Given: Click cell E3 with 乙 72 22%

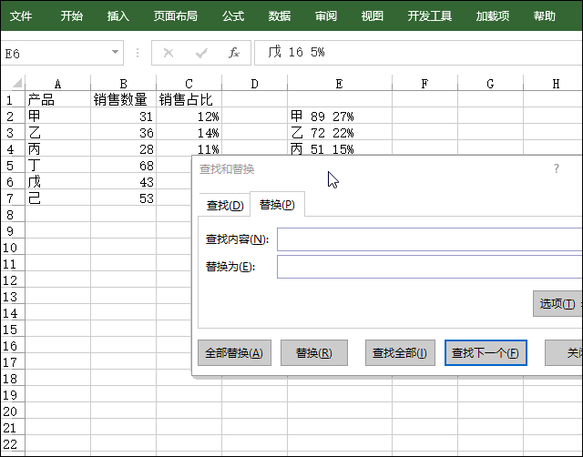Looking at the screenshot, I should [340, 133].
